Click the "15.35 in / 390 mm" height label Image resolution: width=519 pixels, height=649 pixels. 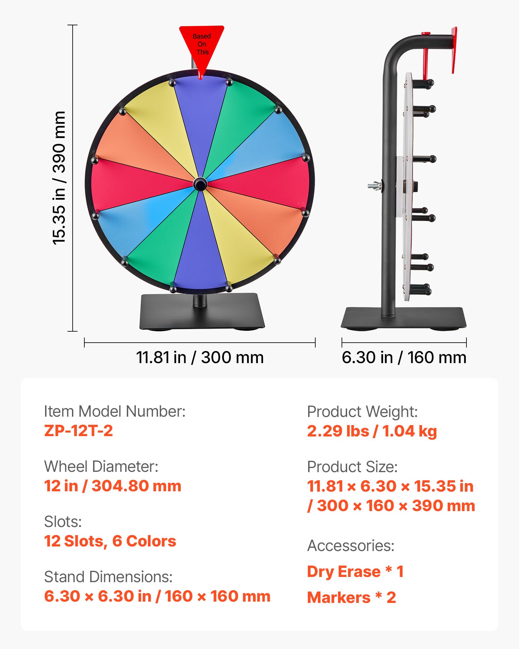coord(59,178)
